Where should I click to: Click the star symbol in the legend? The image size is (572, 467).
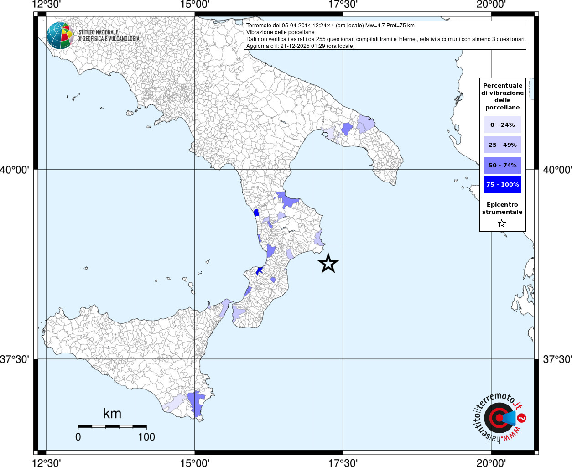click(502, 223)
